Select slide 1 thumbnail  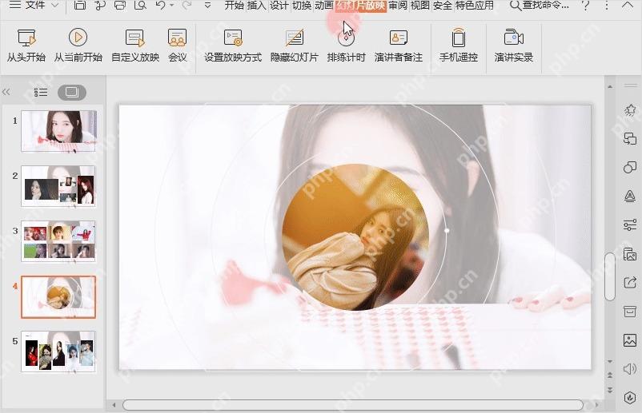point(58,131)
